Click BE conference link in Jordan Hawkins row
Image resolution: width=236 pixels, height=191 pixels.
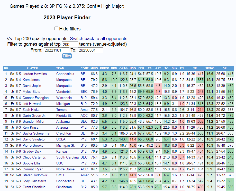click(83, 74)
